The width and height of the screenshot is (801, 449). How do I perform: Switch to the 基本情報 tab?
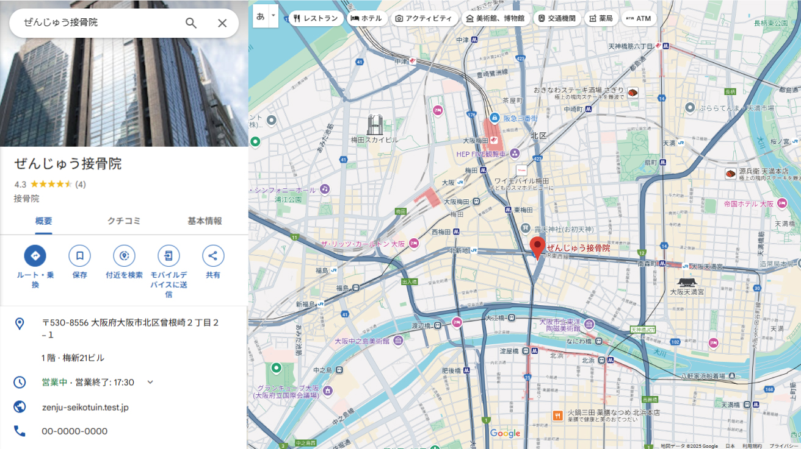pos(205,221)
